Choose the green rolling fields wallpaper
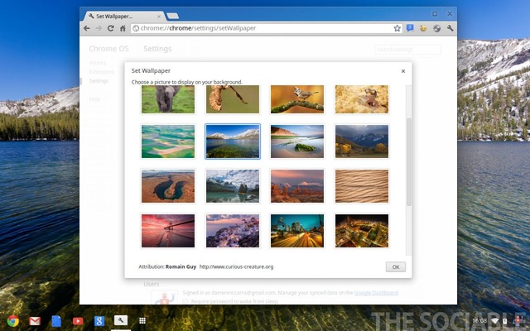Screen dimensions: 530x331 click(x=168, y=142)
